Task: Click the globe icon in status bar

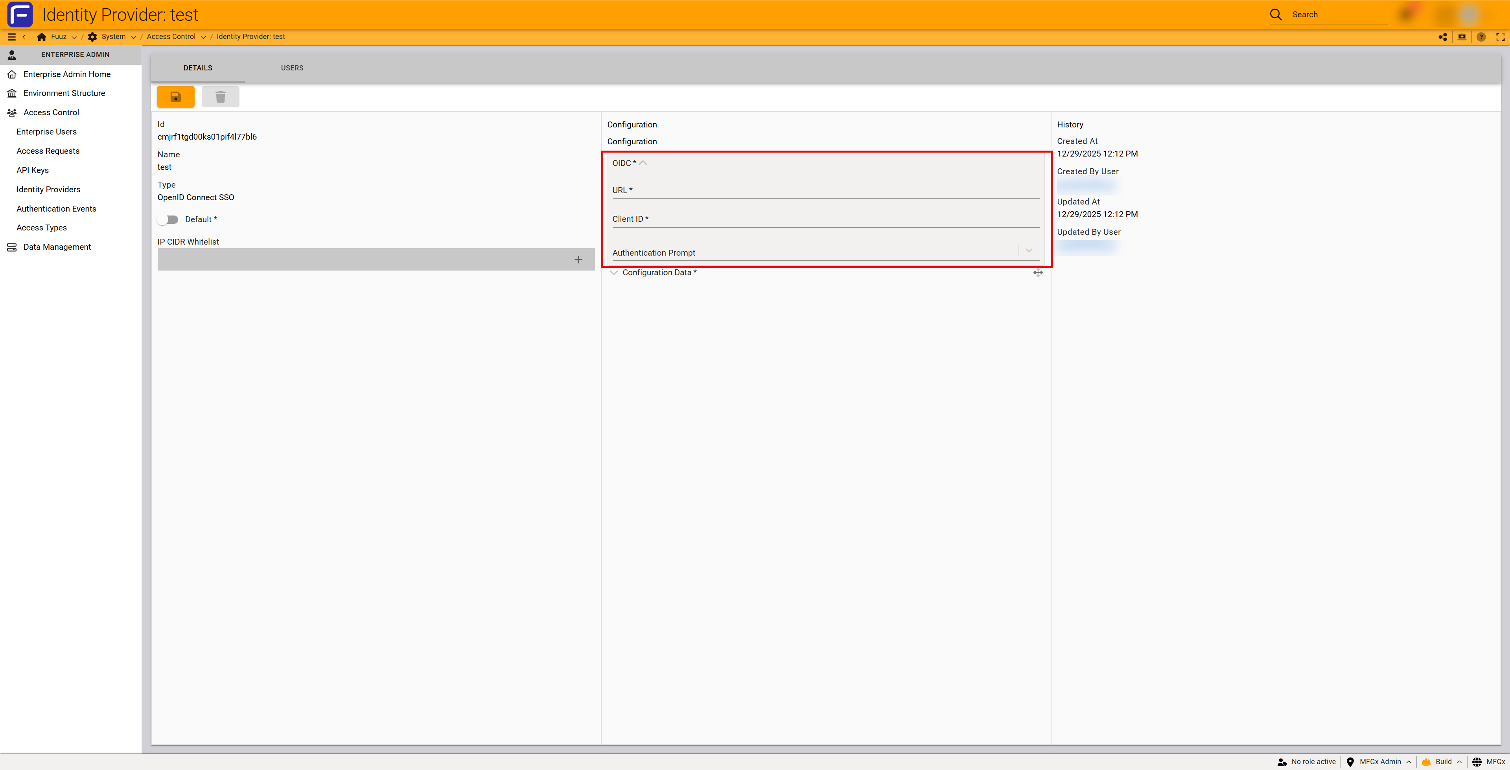Action: click(x=1477, y=762)
